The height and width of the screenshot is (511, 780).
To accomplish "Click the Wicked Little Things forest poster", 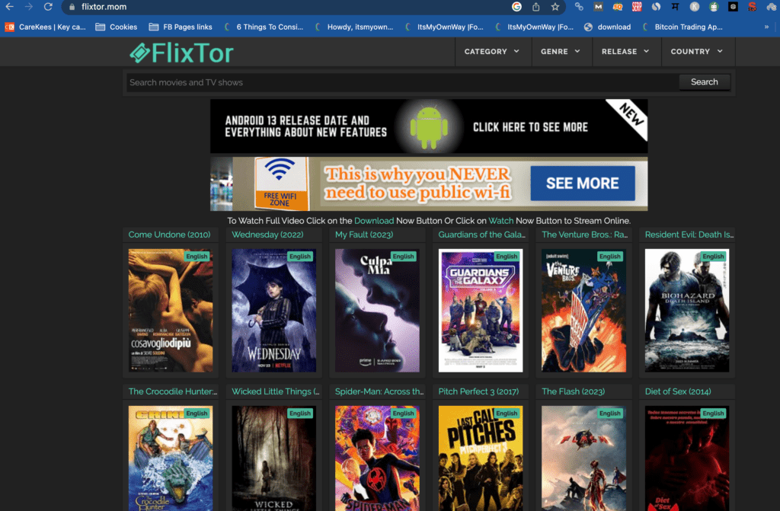I will (273, 458).
